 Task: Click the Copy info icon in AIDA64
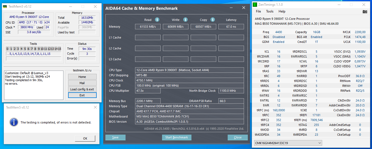213,20
